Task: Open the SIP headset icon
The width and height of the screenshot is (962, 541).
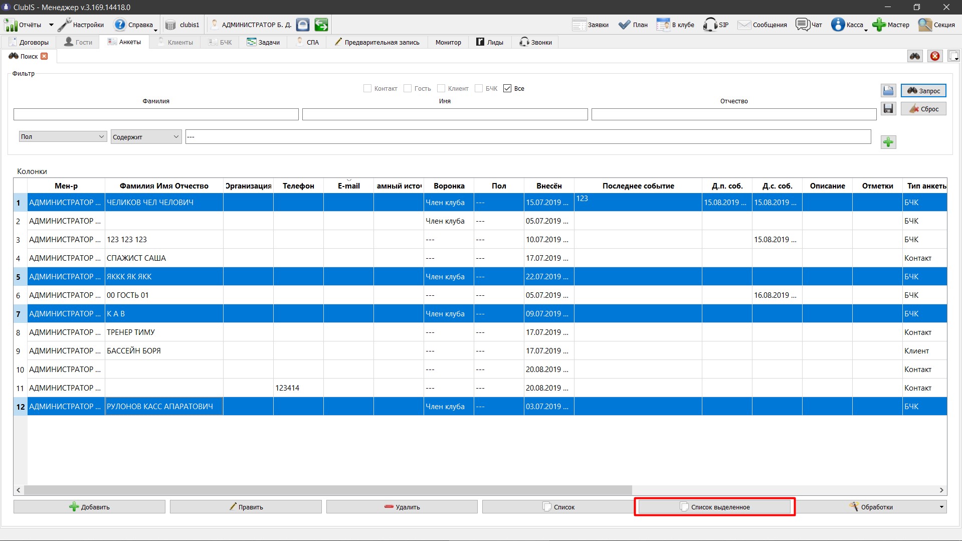Action: pyautogui.click(x=710, y=25)
